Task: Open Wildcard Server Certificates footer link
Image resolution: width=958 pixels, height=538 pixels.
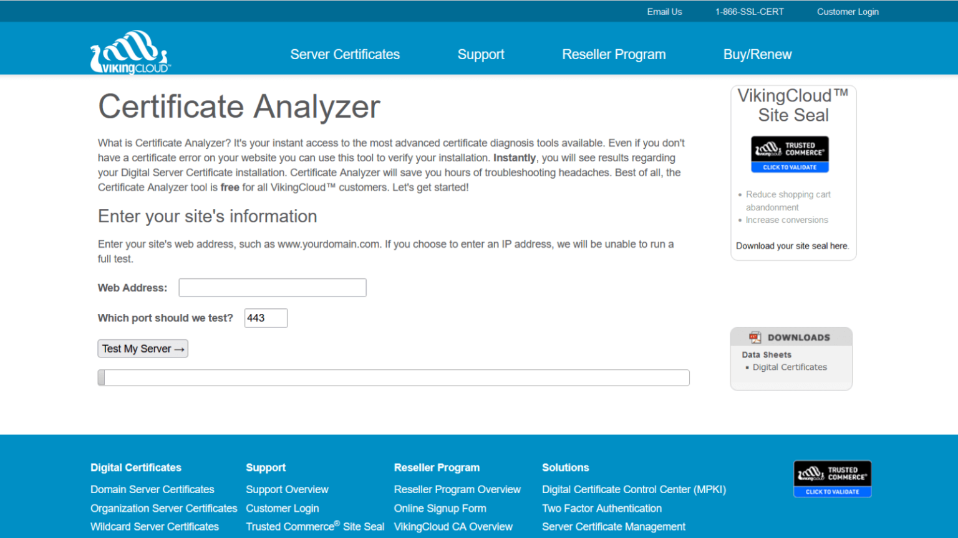Action: tap(155, 527)
